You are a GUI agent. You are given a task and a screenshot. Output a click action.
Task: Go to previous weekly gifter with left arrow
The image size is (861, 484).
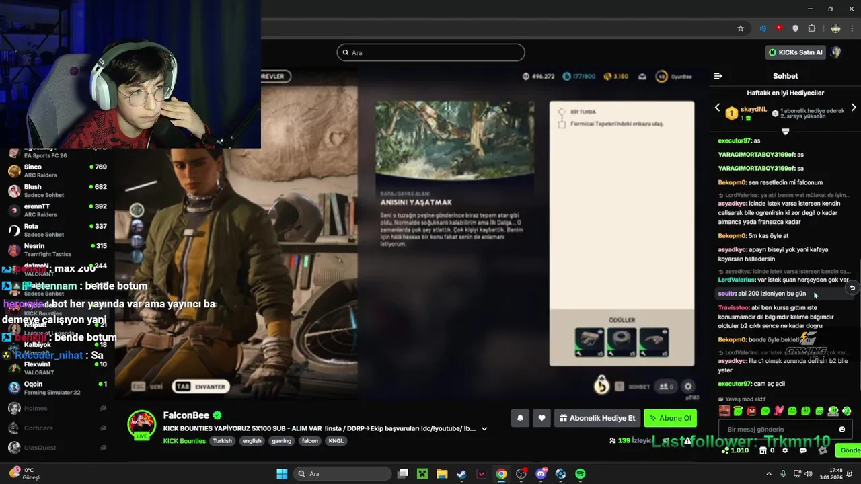click(717, 108)
